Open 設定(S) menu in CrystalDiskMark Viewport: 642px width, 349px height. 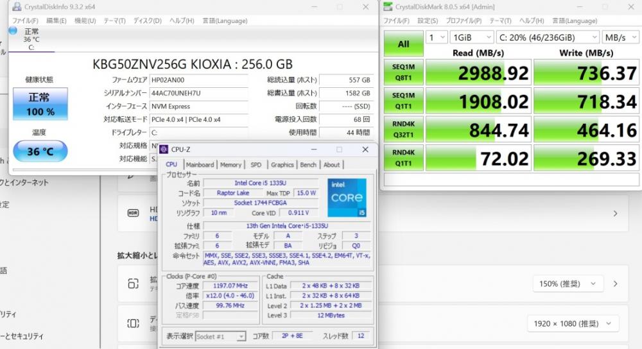[428, 21]
